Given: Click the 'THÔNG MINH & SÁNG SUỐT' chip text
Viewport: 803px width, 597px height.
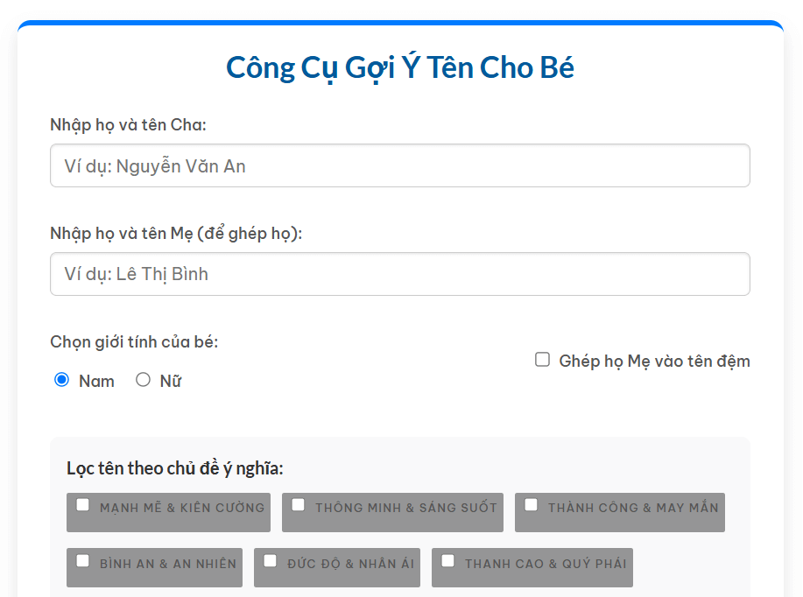Looking at the screenshot, I should pos(405,508).
